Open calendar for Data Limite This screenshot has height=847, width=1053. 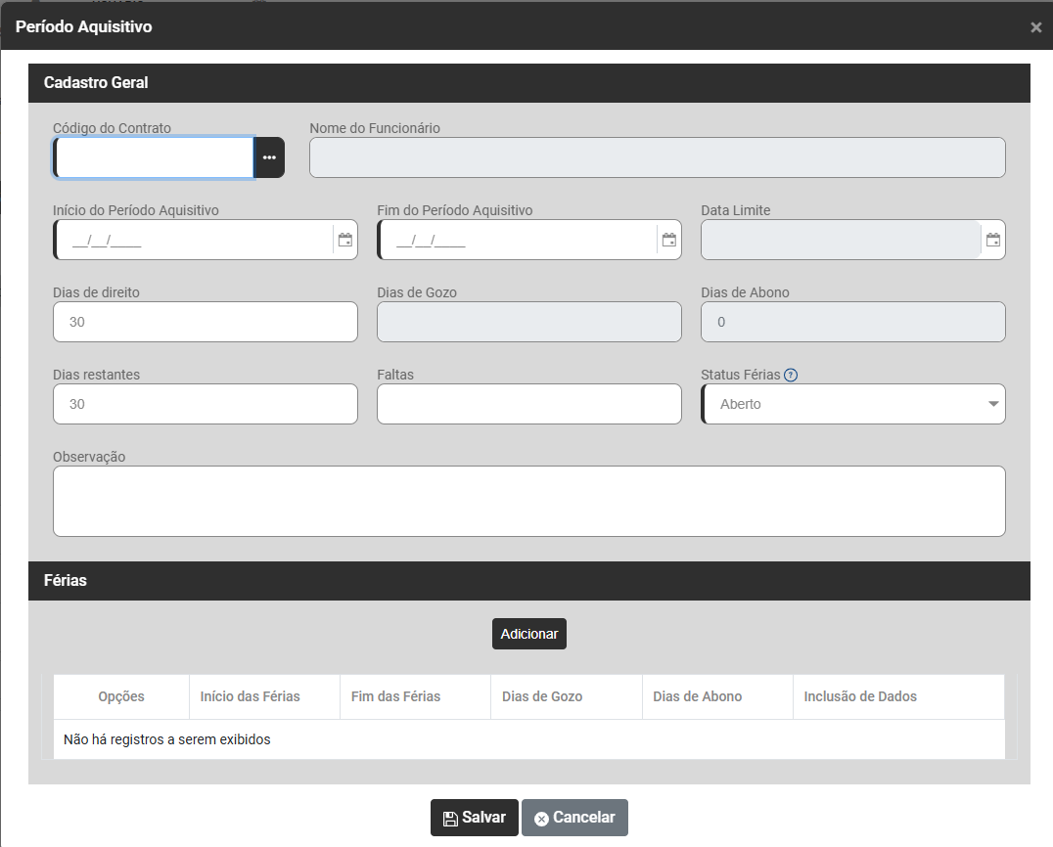coord(993,240)
